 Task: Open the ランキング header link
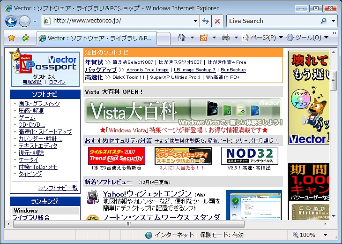point(45,201)
